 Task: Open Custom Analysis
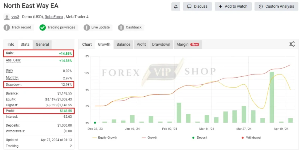pyautogui.click(x=276, y=6)
